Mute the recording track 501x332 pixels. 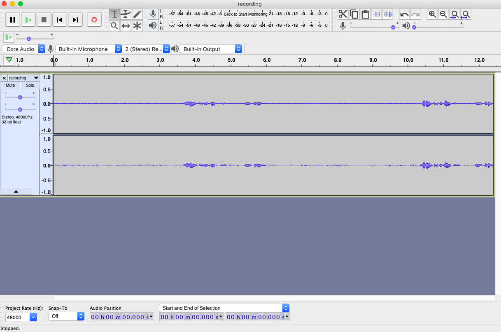[x=10, y=85]
